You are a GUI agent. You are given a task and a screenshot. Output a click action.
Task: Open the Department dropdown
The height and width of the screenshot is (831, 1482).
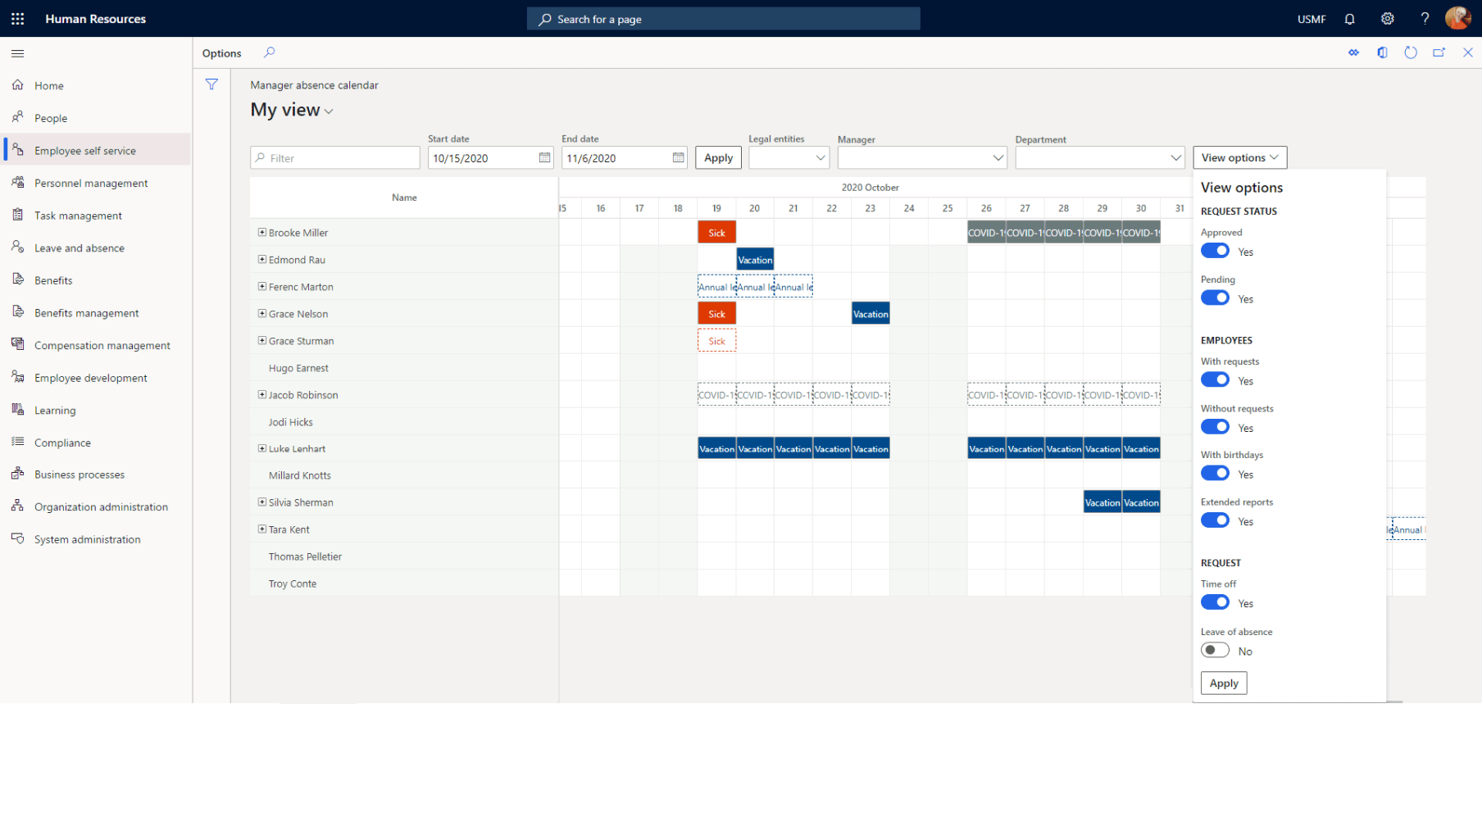click(x=1175, y=157)
